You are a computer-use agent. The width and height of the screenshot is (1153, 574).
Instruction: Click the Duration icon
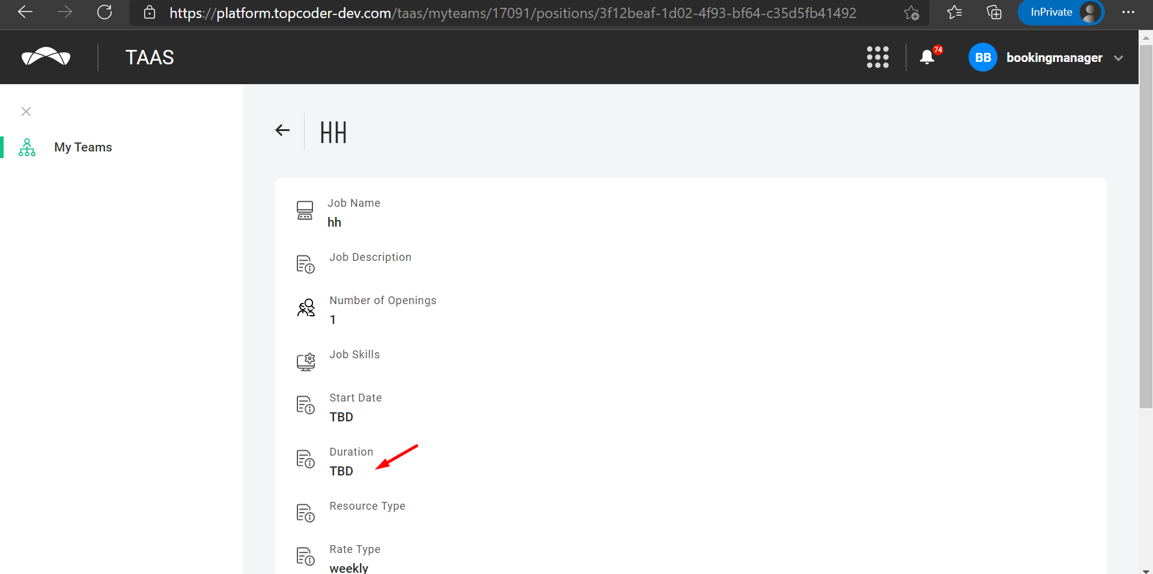coord(305,459)
